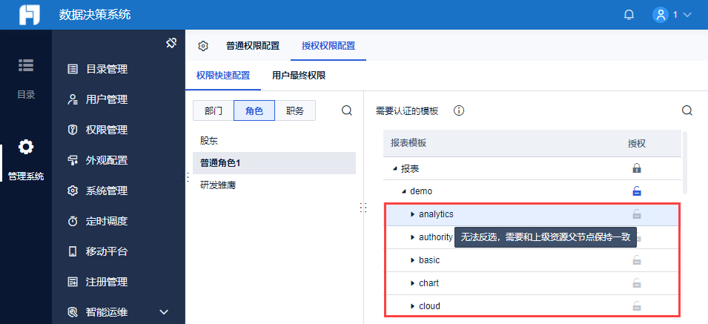Click the 授权 column header
The height and width of the screenshot is (324, 708).
coord(637,144)
